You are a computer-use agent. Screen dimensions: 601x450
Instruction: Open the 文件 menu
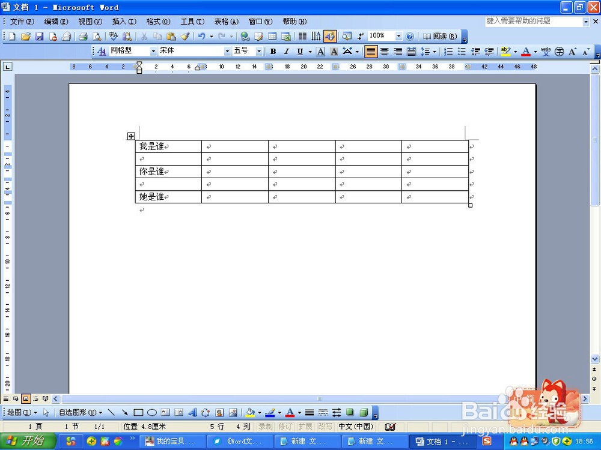coord(22,22)
